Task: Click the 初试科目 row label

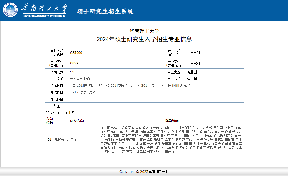Action: [57, 86]
